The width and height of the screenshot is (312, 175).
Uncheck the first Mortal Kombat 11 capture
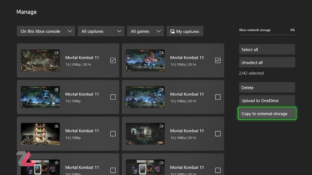click(x=113, y=60)
